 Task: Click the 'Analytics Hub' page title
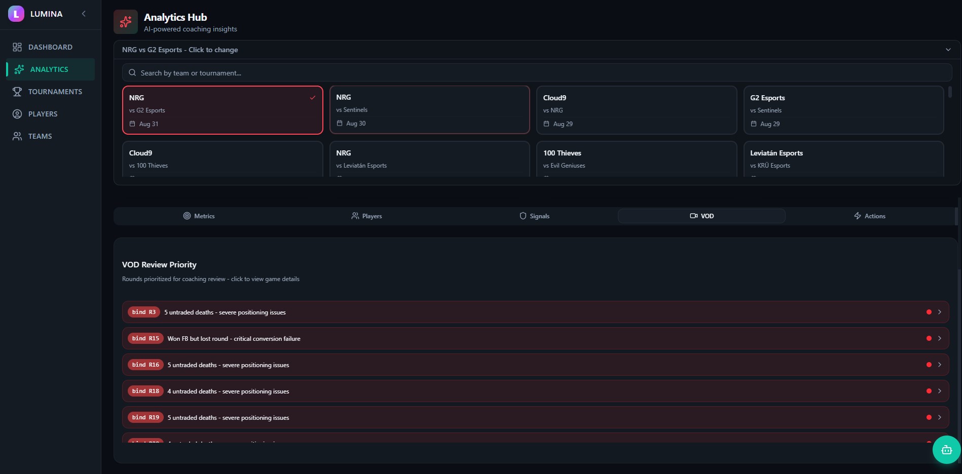click(175, 17)
